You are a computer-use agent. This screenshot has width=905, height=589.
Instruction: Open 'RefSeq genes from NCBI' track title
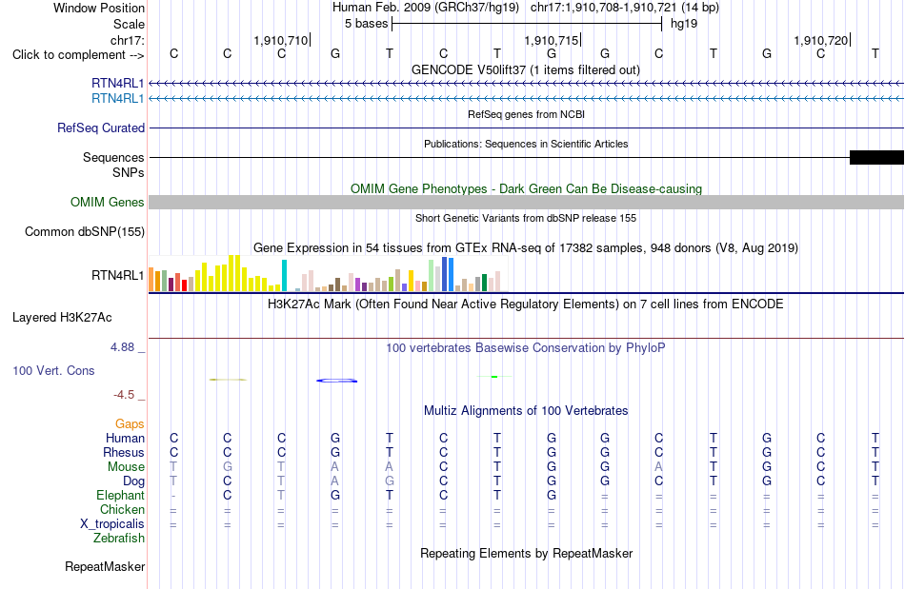click(x=526, y=115)
